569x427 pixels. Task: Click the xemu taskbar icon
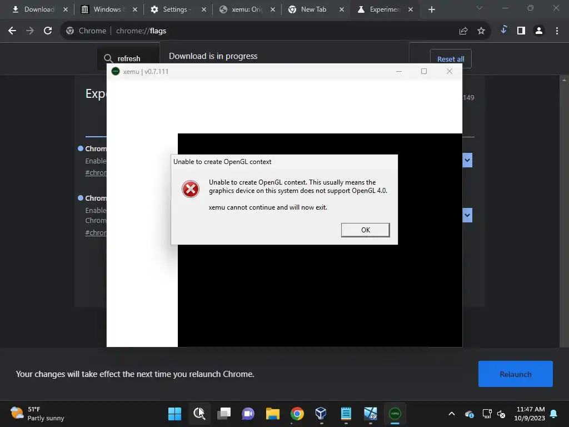pos(395,414)
